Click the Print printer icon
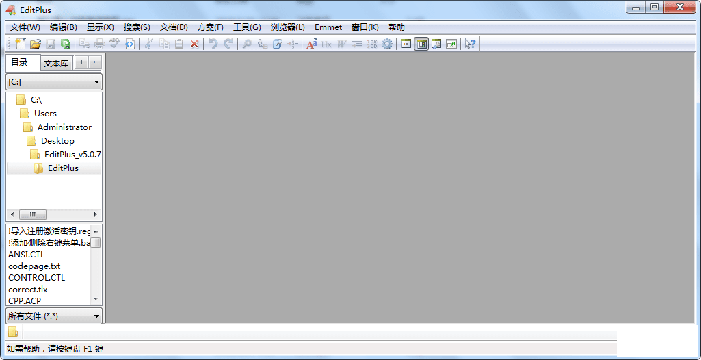 coord(100,44)
